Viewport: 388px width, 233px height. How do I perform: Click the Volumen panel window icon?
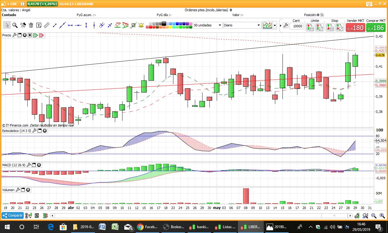point(23,190)
